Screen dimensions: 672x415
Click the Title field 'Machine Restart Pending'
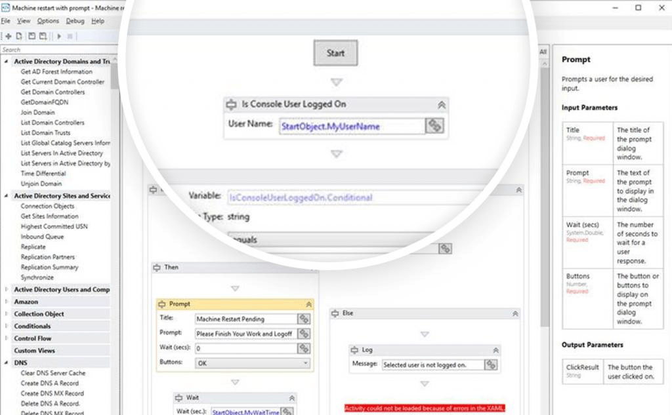246,319
